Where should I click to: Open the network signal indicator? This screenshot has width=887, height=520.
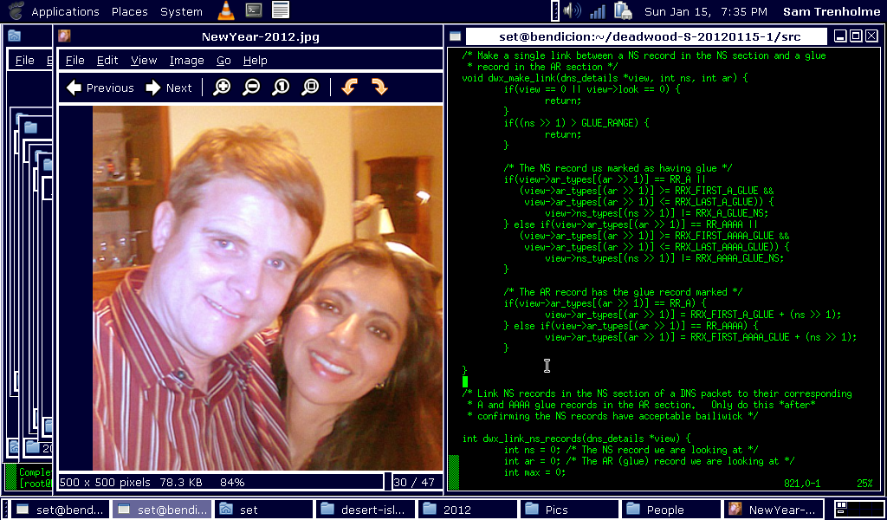coord(598,11)
